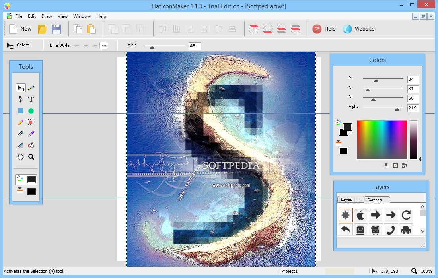
Task: Click the symbols list scroll down arrow
Action: (x=422, y=231)
